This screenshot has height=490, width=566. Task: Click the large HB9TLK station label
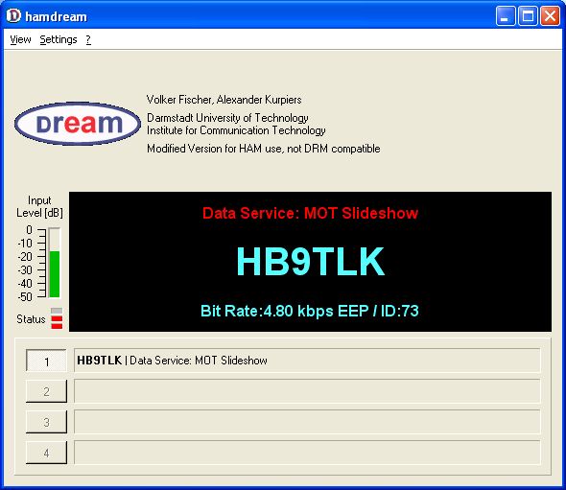click(x=311, y=262)
